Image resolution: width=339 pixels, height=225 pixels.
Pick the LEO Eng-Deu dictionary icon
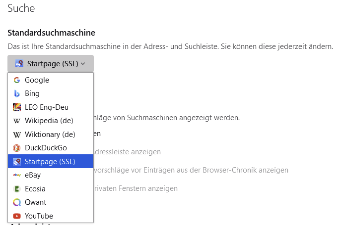pyautogui.click(x=16, y=107)
